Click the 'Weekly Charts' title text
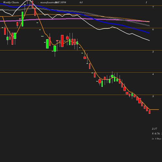This screenshot has width=162, height=162. pyautogui.click(x=11, y=2)
